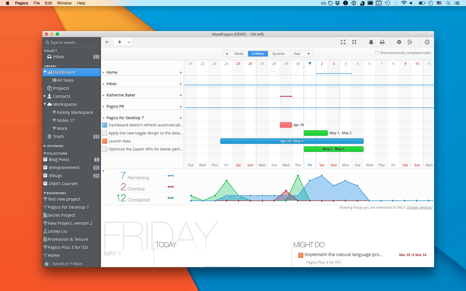Check the Optimize the Zapier APIs task
The width and height of the screenshot is (466, 291).
(x=105, y=149)
